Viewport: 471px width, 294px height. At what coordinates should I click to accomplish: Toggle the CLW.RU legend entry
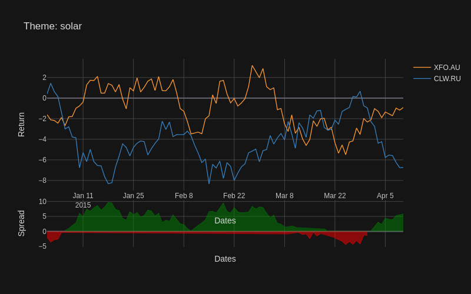[x=437, y=79]
